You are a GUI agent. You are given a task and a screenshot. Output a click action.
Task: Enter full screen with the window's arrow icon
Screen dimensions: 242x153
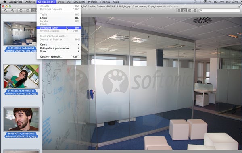240,6
